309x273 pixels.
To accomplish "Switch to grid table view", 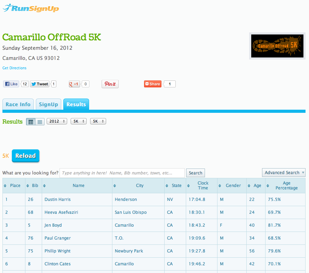I will point(31,122).
